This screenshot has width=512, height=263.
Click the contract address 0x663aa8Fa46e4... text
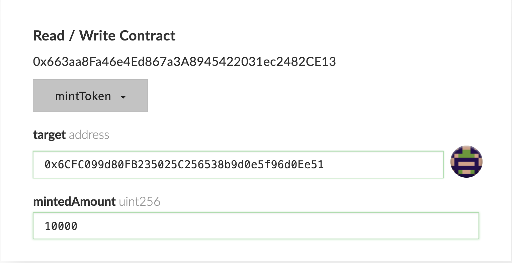pos(184,62)
